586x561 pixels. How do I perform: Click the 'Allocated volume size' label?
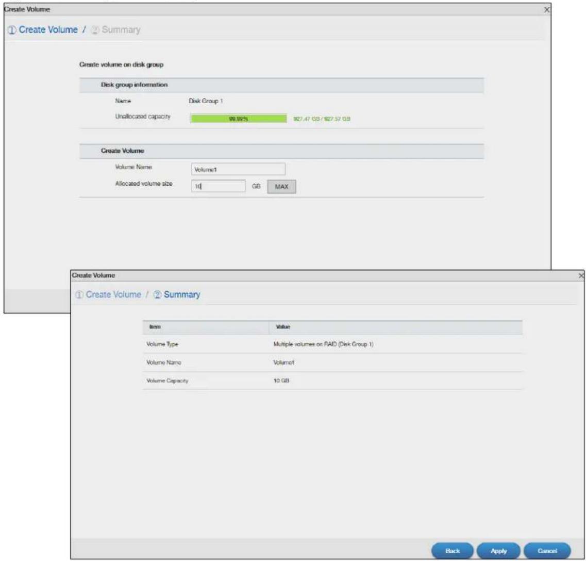(x=144, y=184)
